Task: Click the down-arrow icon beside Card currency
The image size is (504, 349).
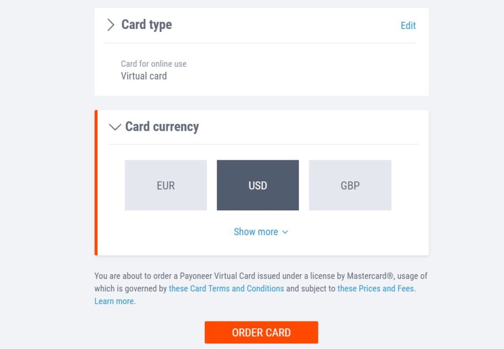Action: [x=115, y=127]
